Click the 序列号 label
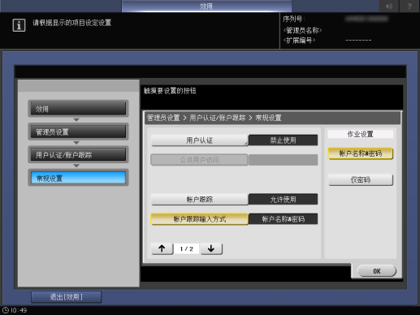 294,19
